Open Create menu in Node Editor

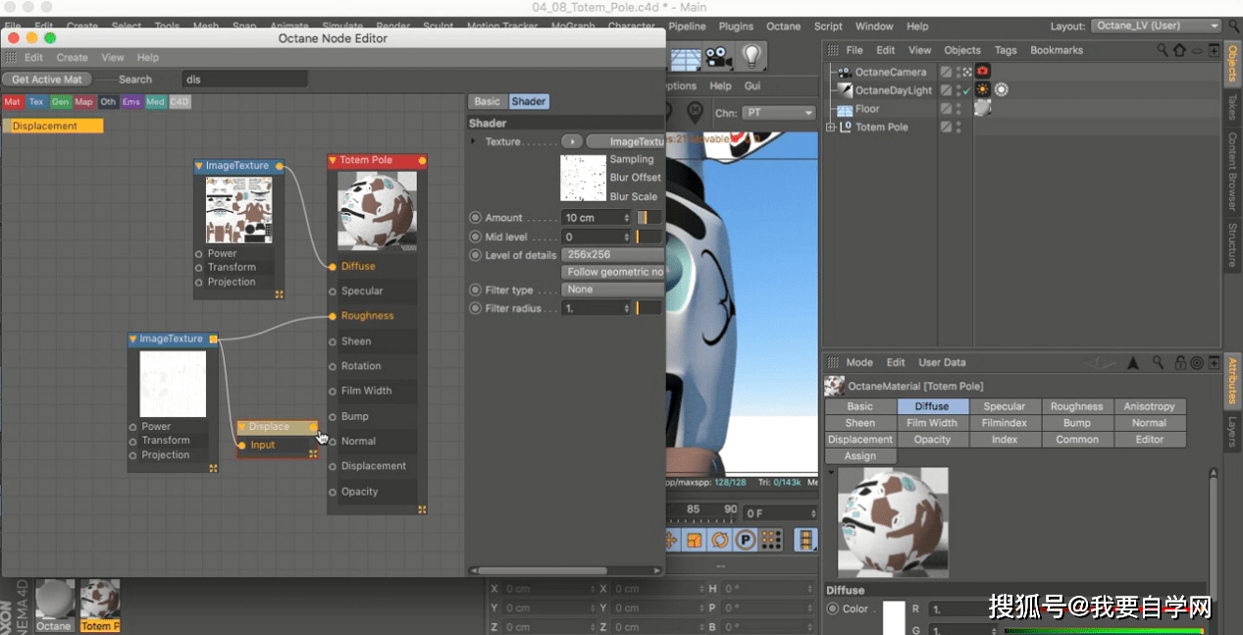pyautogui.click(x=73, y=58)
